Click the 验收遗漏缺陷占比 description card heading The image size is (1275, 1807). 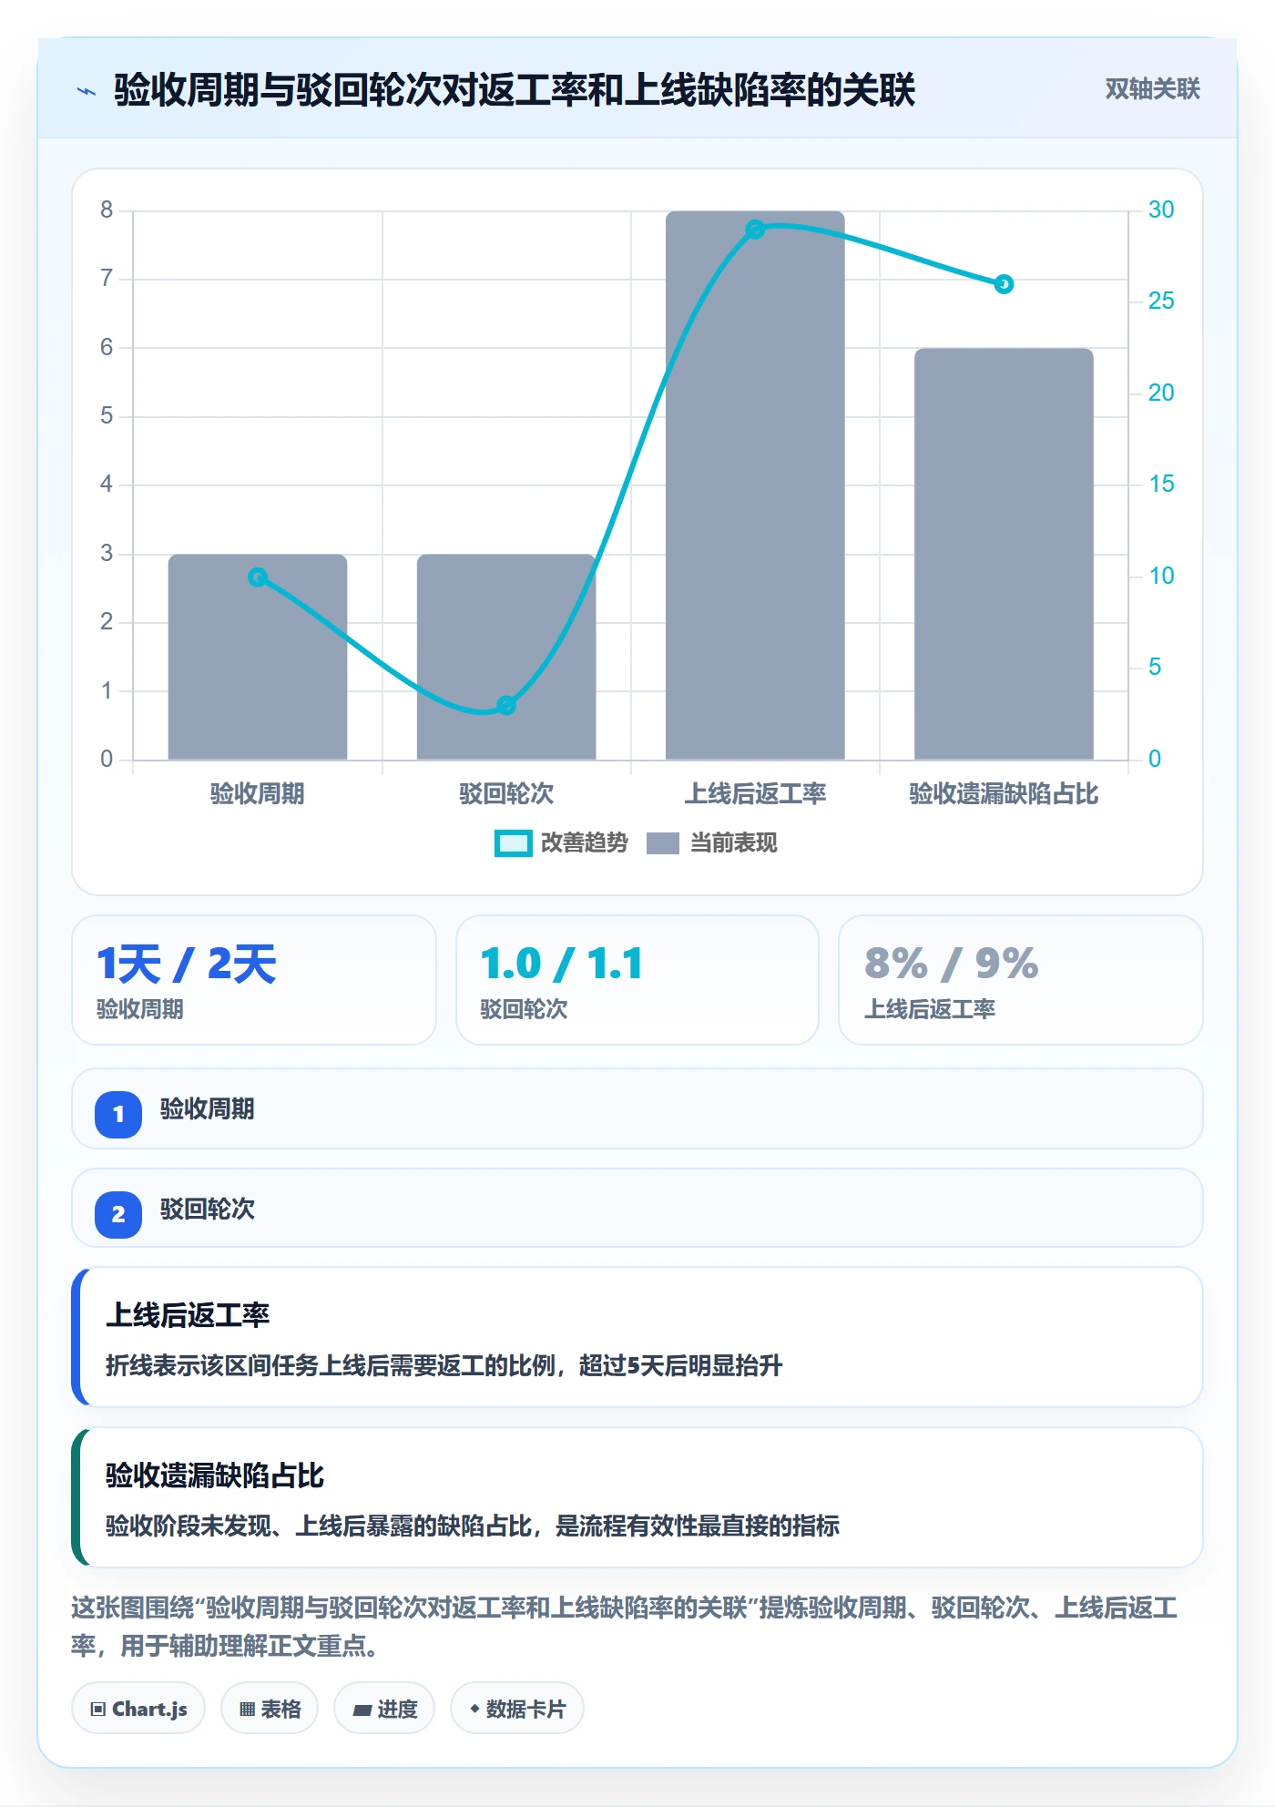coord(215,1475)
